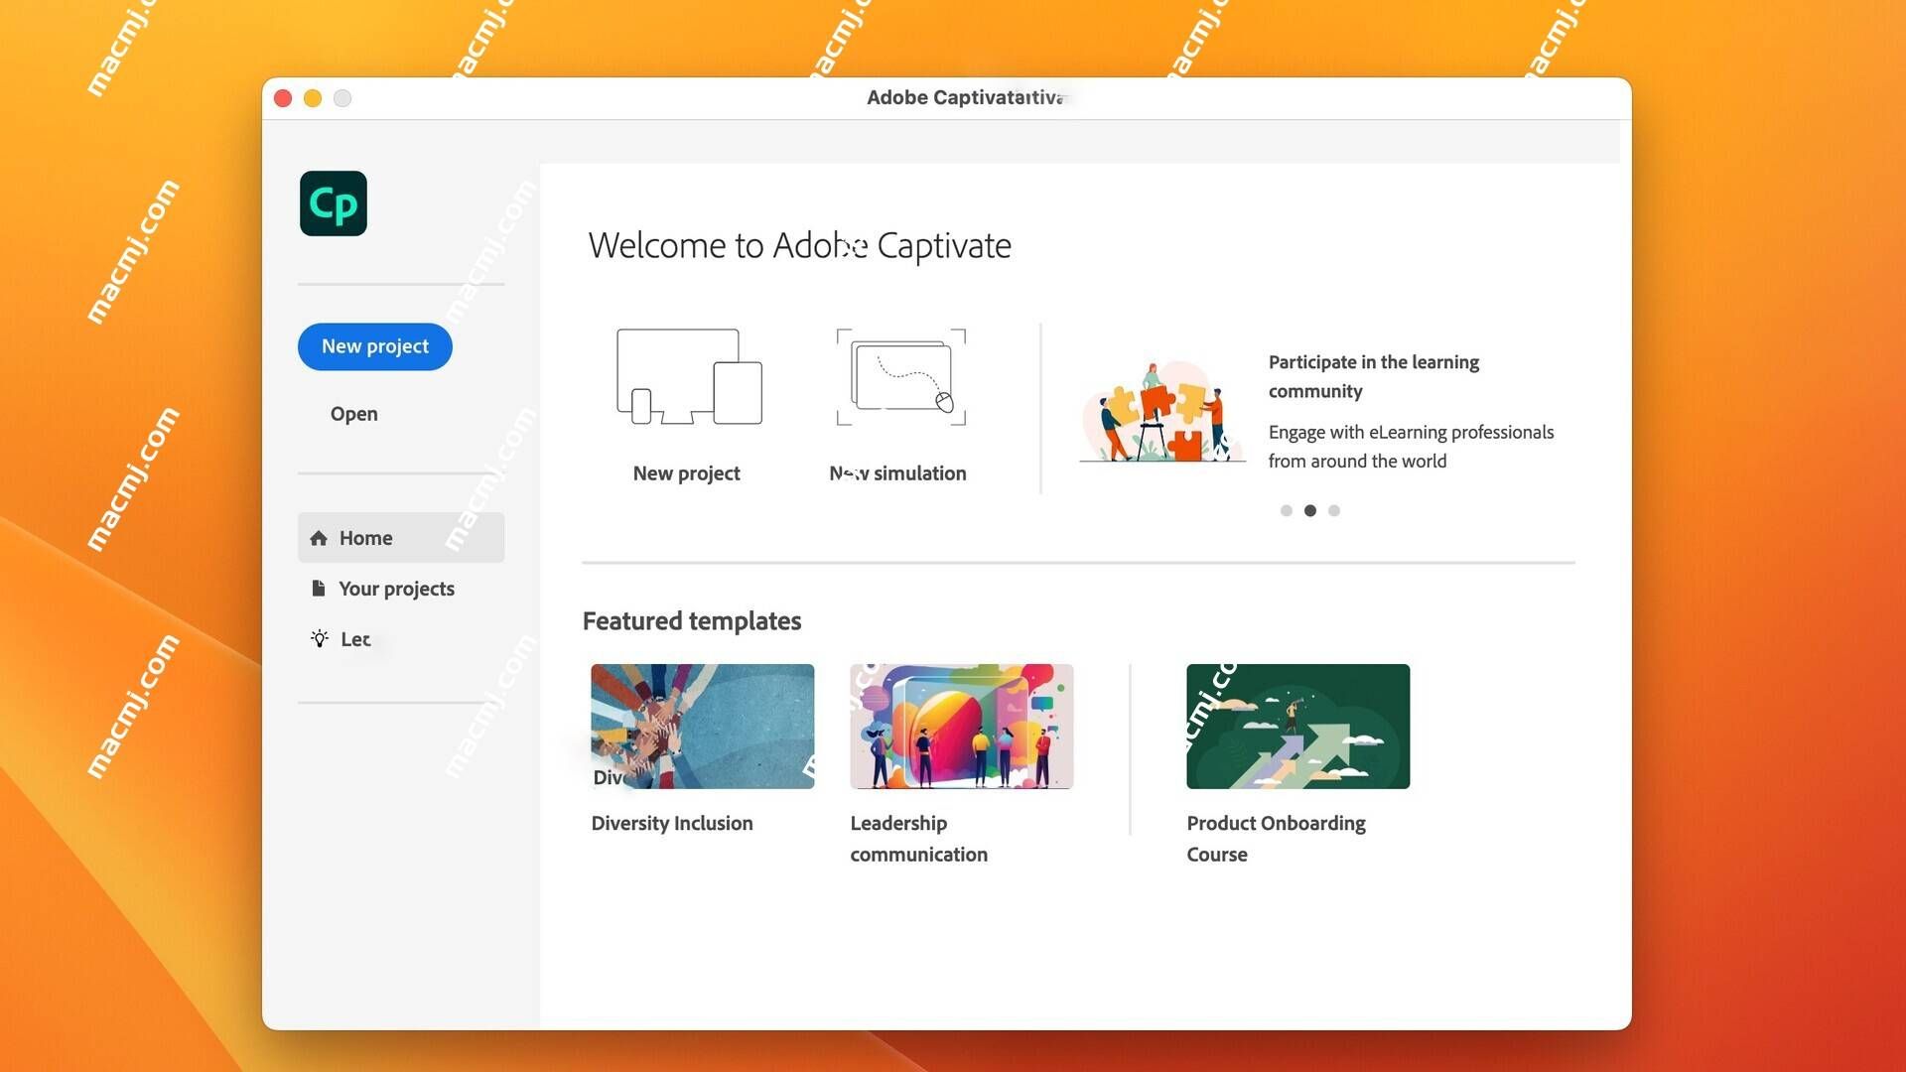The width and height of the screenshot is (1906, 1072).
Task: Click the blue New project button
Action: [x=375, y=346]
